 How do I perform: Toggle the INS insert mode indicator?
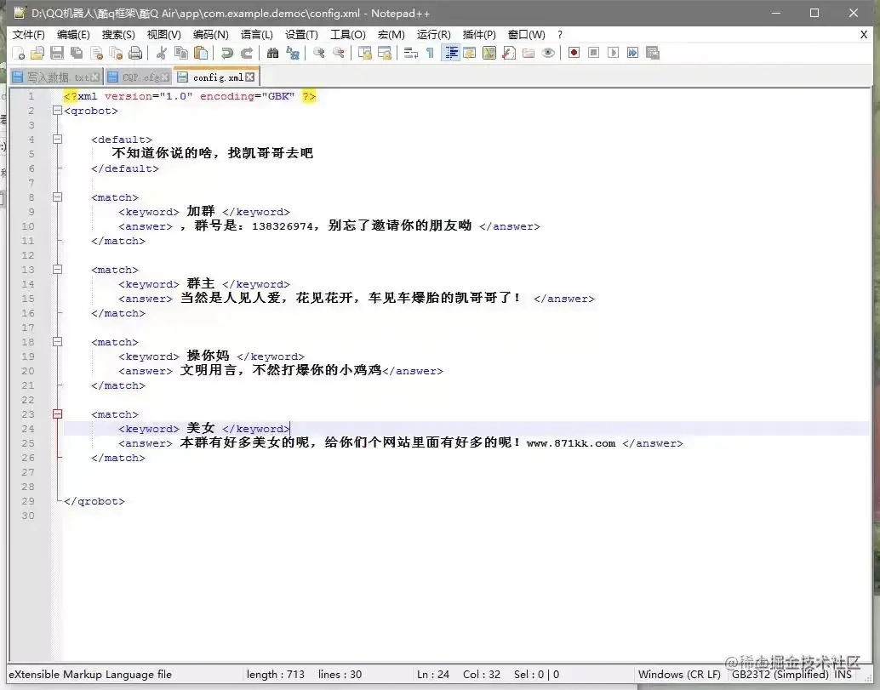click(843, 675)
